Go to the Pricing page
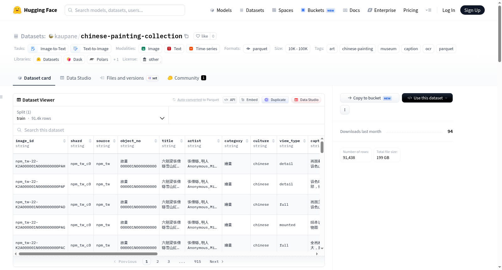Image resolution: width=502 pixels, height=270 pixels. (411, 10)
